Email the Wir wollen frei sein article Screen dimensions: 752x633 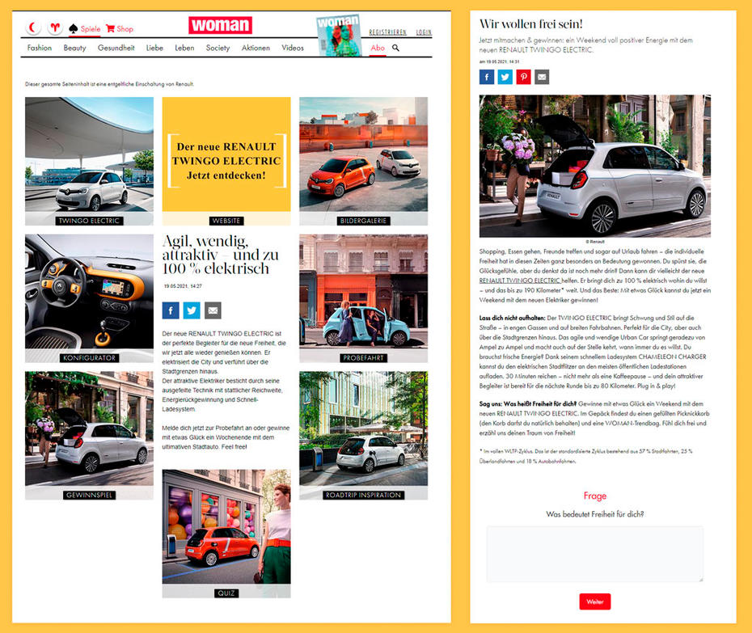click(542, 77)
